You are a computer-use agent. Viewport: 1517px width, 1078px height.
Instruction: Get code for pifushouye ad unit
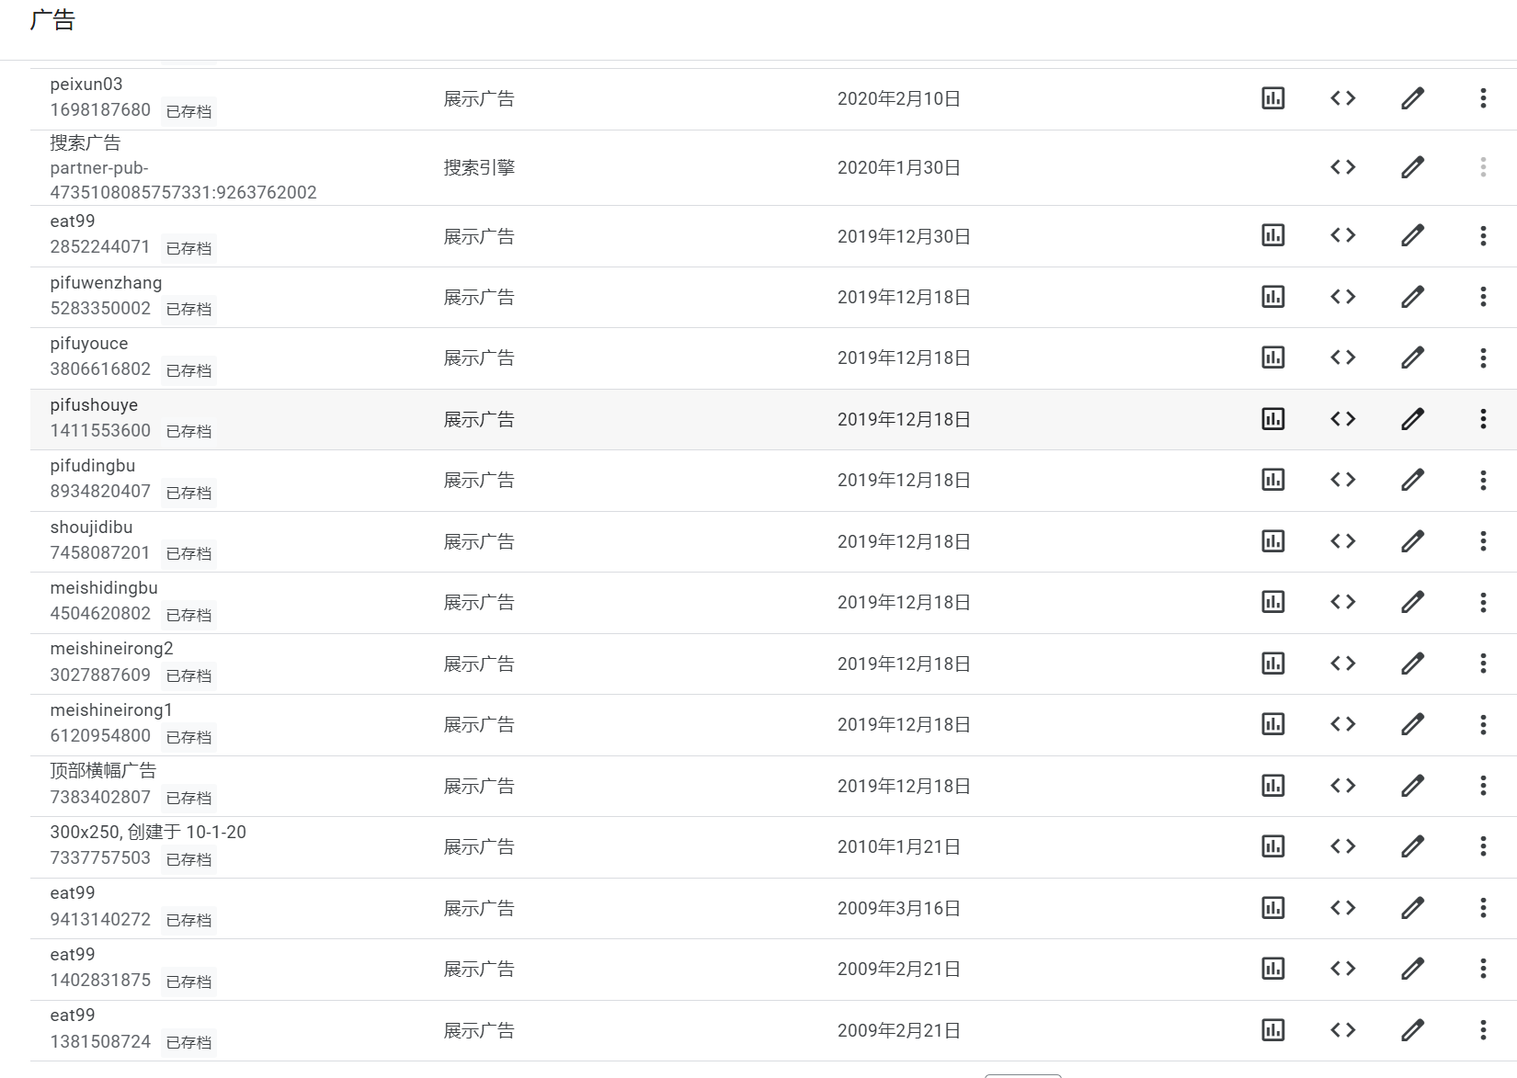1342,419
